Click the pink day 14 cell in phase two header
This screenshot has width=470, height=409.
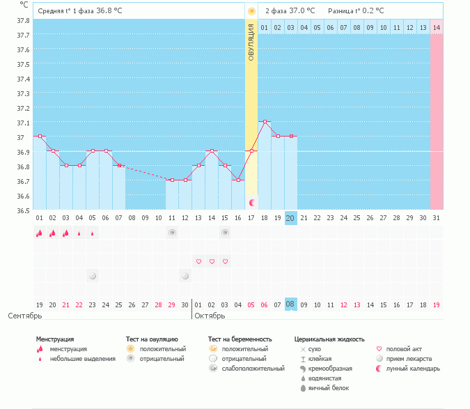click(x=437, y=27)
